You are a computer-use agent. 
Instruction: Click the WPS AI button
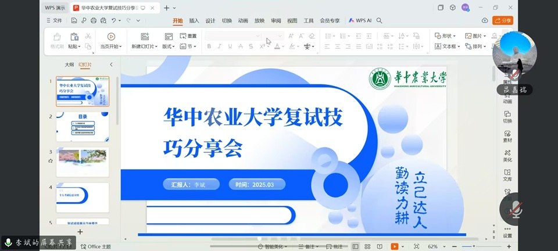pyautogui.click(x=360, y=20)
